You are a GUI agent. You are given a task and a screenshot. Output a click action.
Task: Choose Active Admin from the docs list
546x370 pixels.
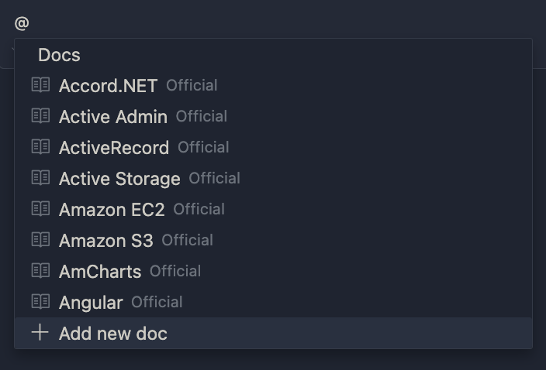coord(273,116)
